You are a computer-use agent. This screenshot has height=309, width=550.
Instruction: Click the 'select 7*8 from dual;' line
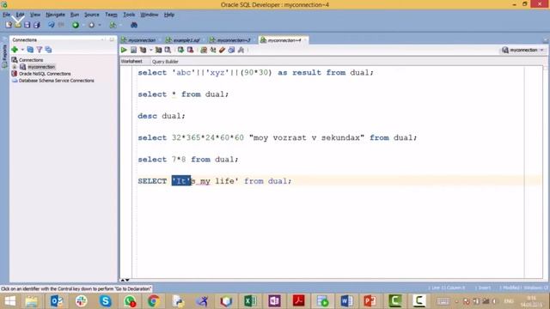pyautogui.click(x=188, y=160)
